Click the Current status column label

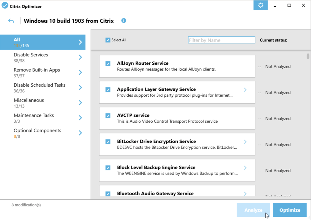tap(273, 40)
